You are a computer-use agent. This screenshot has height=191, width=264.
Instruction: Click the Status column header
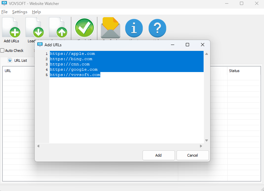coord(234,71)
